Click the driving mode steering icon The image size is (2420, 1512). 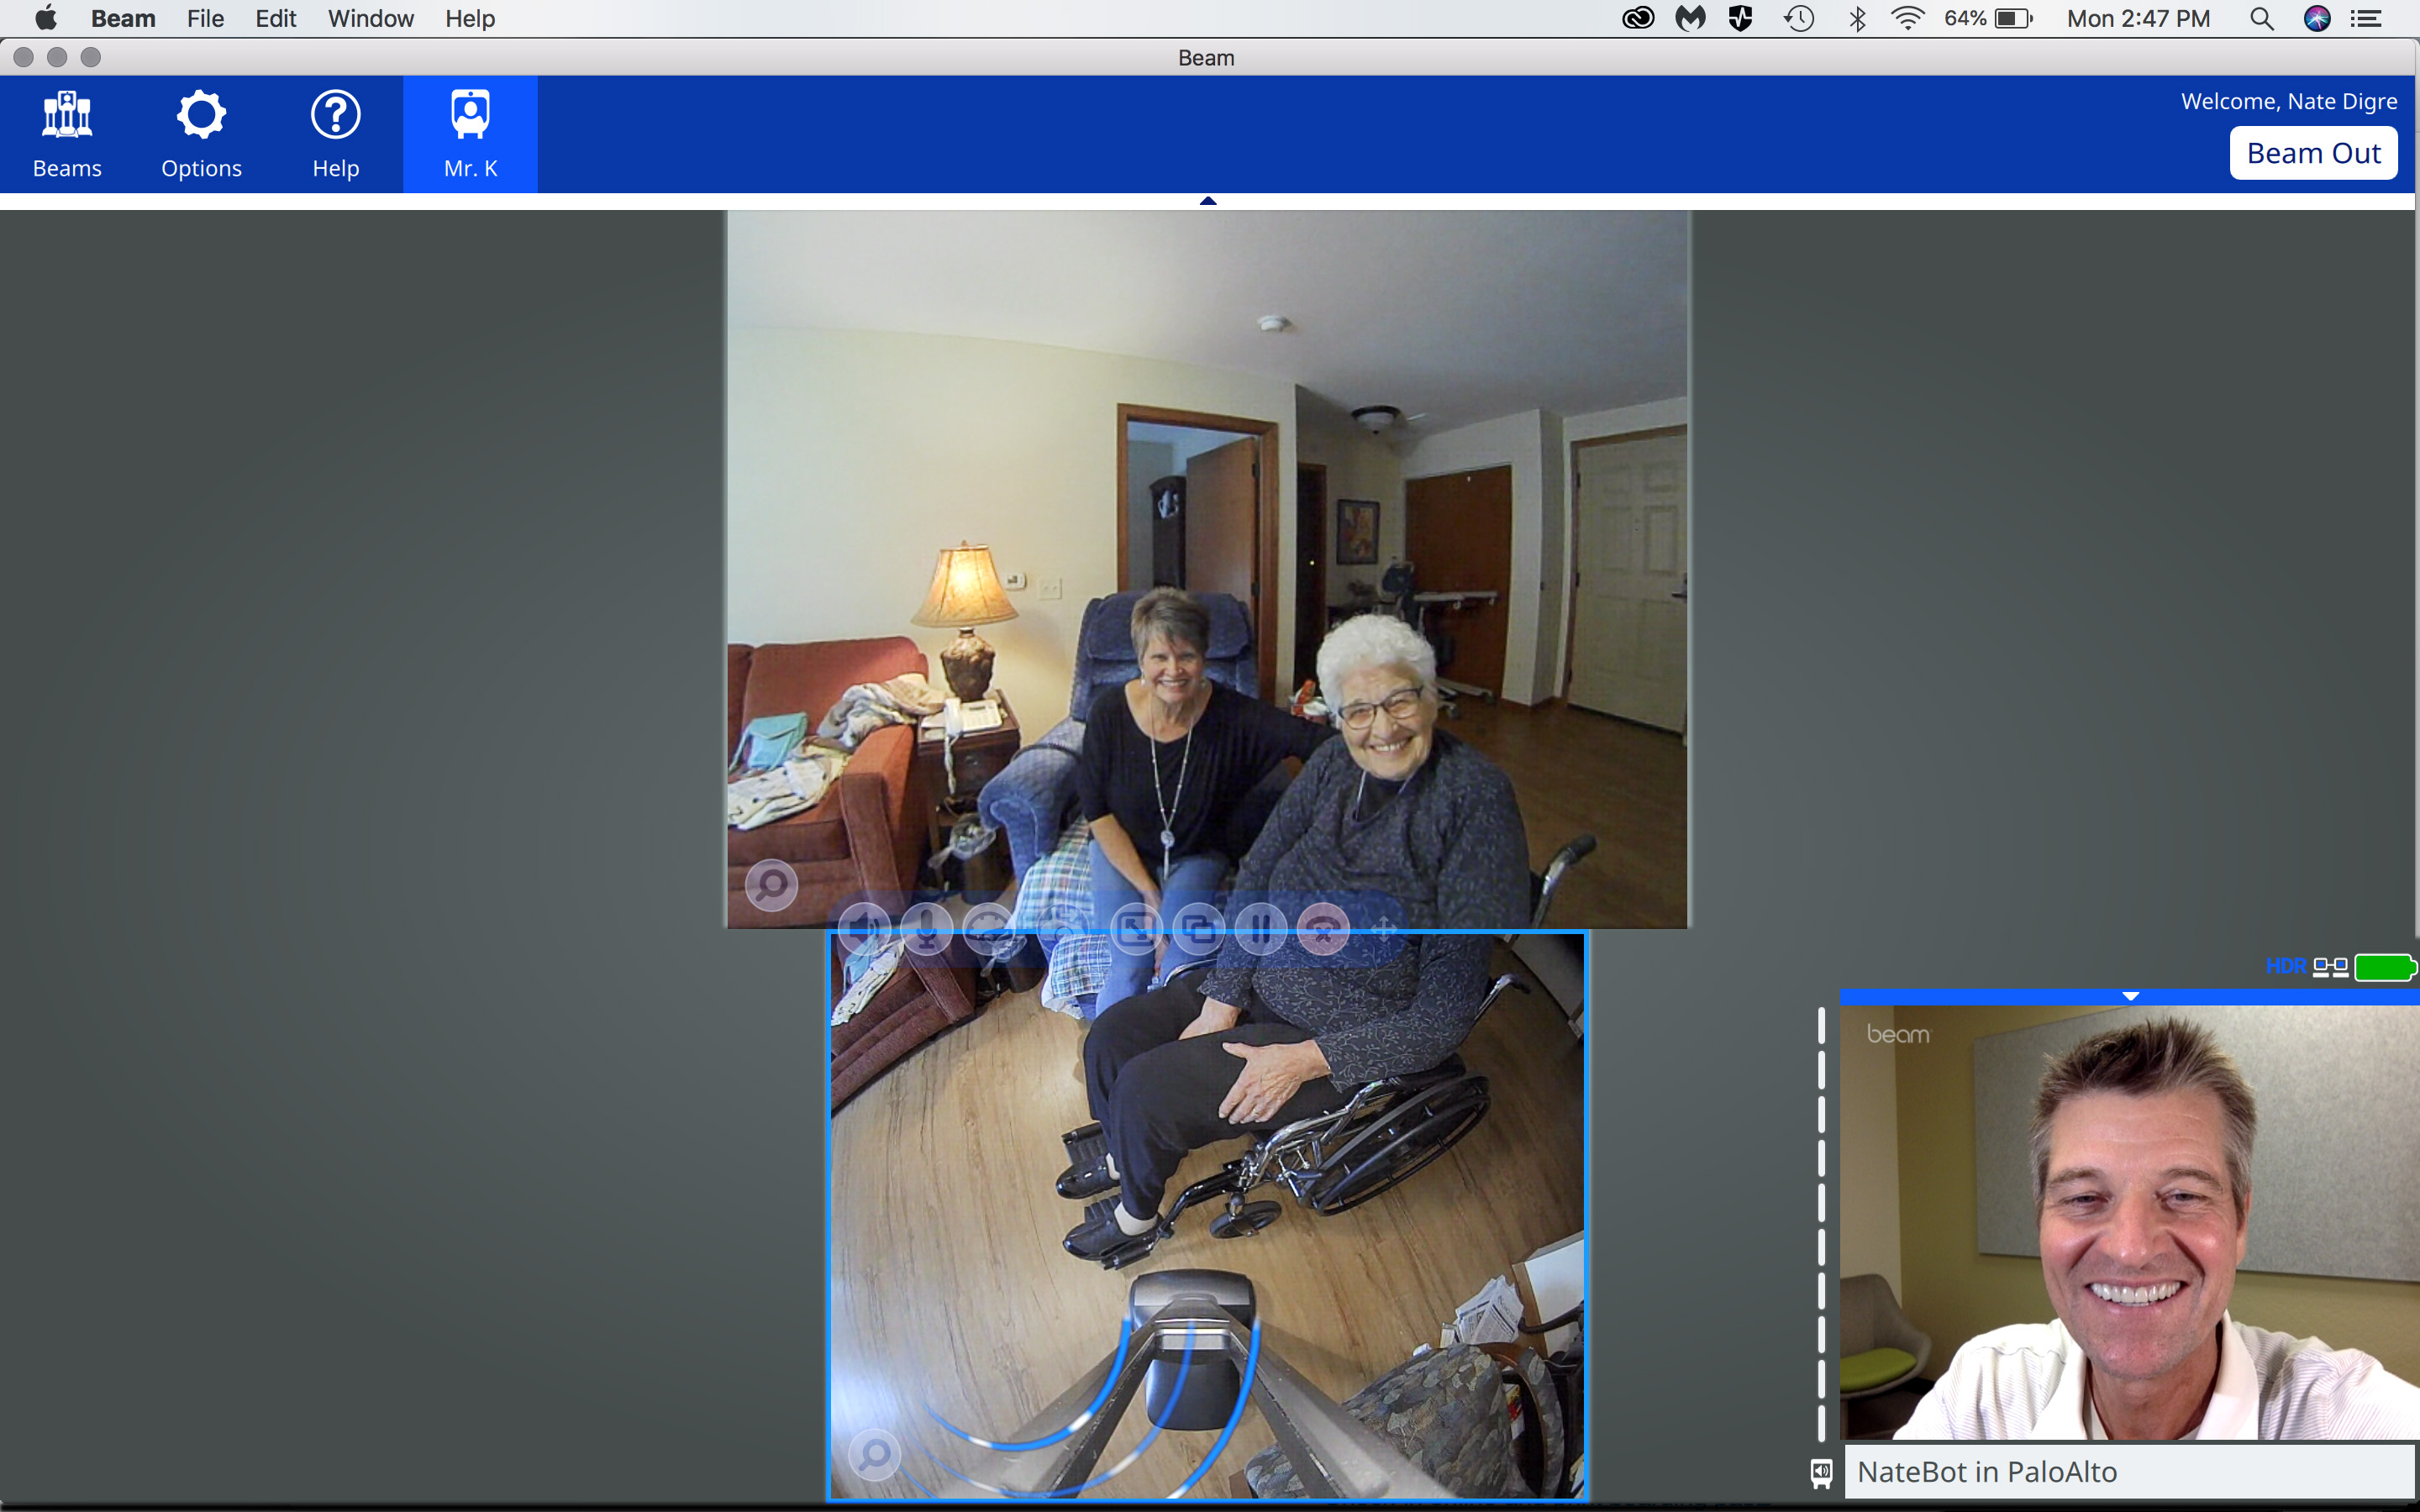(1064, 929)
